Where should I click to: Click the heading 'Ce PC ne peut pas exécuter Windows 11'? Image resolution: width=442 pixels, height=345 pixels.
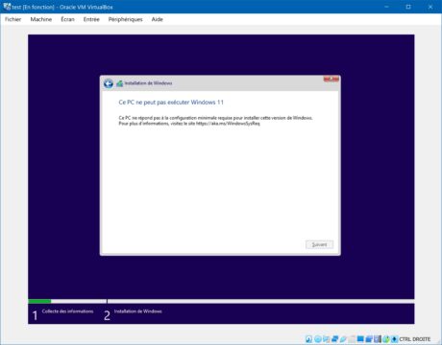171,103
